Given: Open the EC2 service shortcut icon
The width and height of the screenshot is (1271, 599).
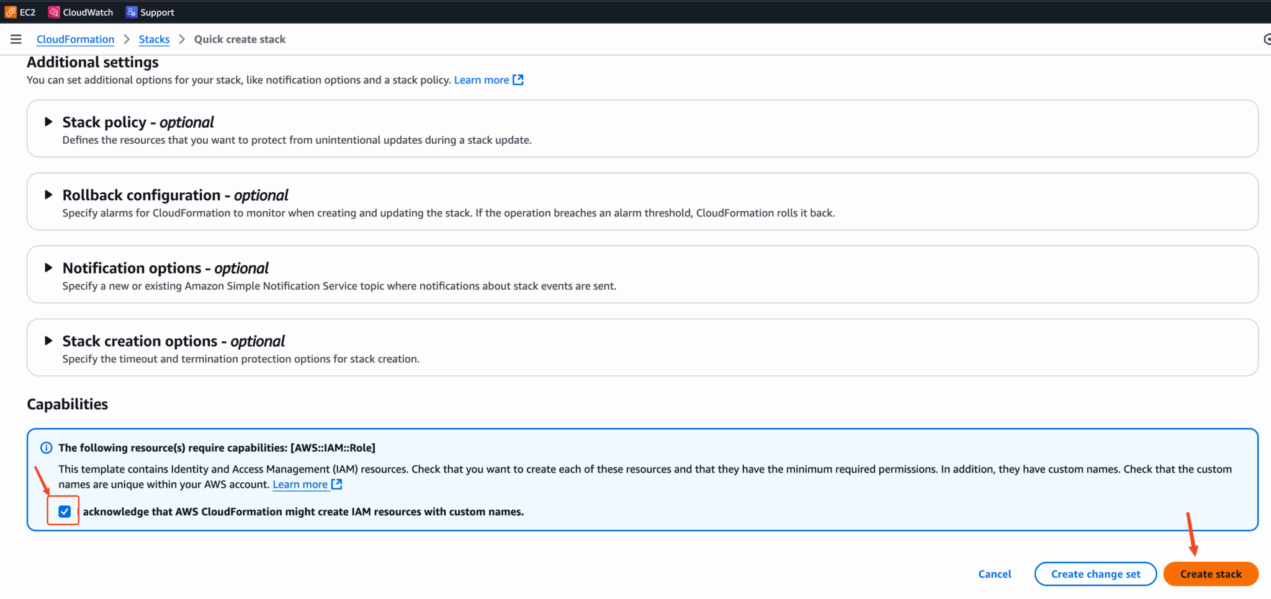Looking at the screenshot, I should tap(11, 12).
